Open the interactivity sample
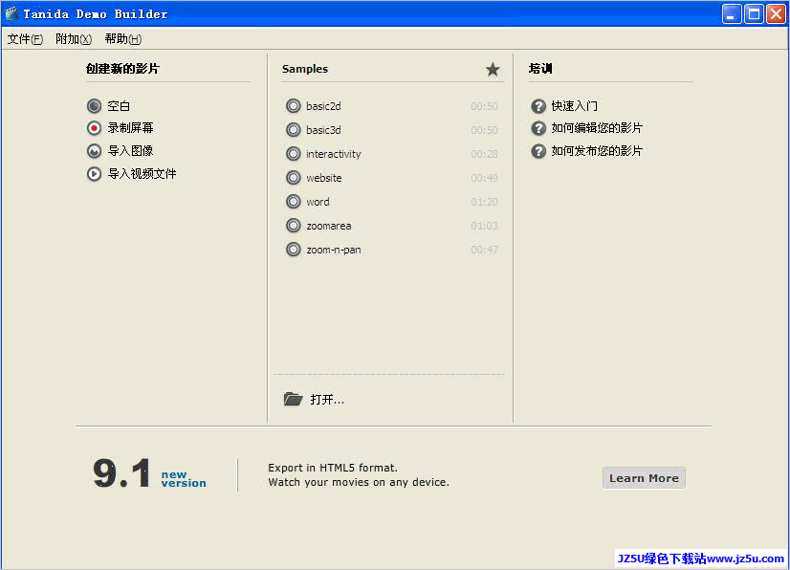The height and width of the screenshot is (570, 790). [334, 154]
